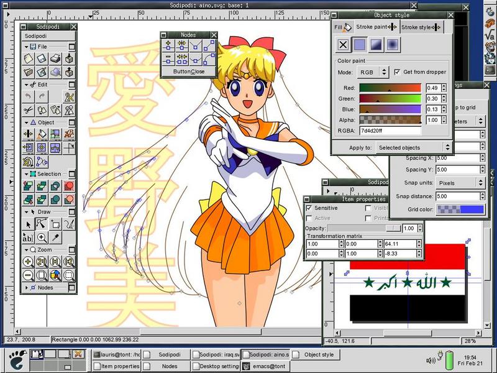497x373 pixels.
Task: Click the Undo arrow icon
Action: pyautogui.click(x=28, y=96)
